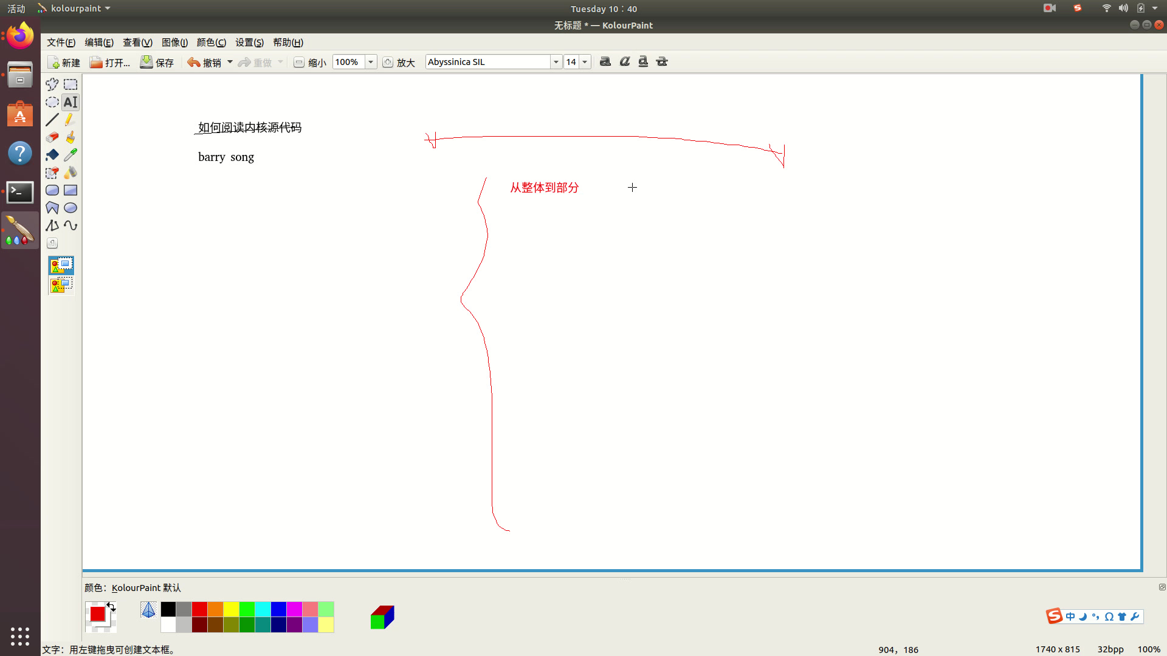Select the Polygon tool
Image resolution: width=1167 pixels, height=656 pixels.
[x=52, y=208]
